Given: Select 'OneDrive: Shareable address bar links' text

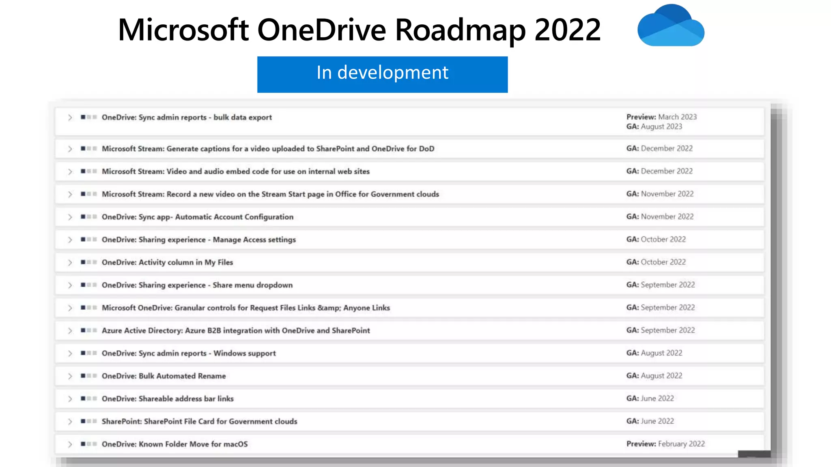Looking at the screenshot, I should pos(168,398).
